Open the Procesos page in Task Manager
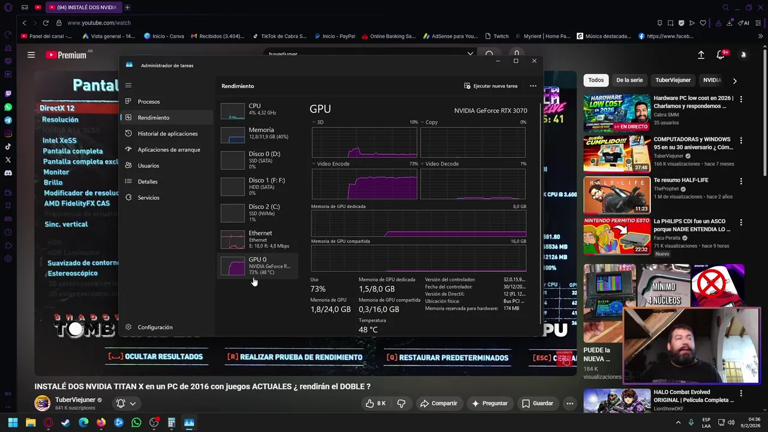The image size is (768, 432). pyautogui.click(x=148, y=101)
